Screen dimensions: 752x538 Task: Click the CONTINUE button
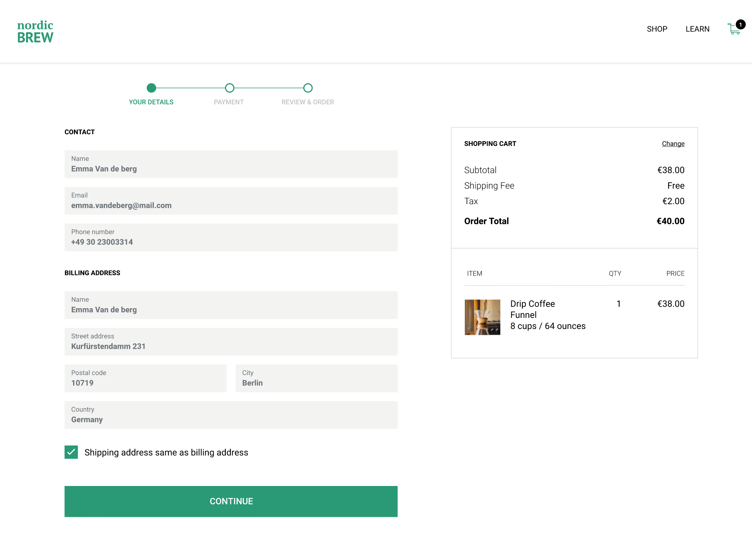231,501
